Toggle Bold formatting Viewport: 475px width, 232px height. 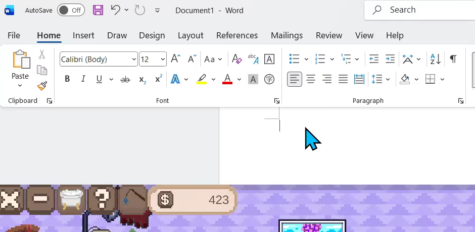(x=67, y=79)
